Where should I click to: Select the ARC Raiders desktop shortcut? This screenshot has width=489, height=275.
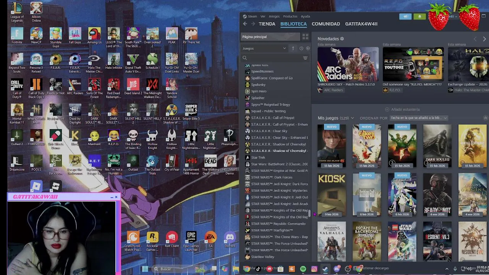(75, 87)
